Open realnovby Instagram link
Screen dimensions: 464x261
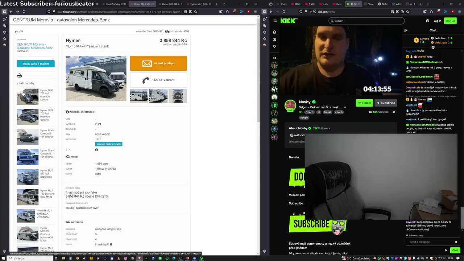click(x=298, y=135)
